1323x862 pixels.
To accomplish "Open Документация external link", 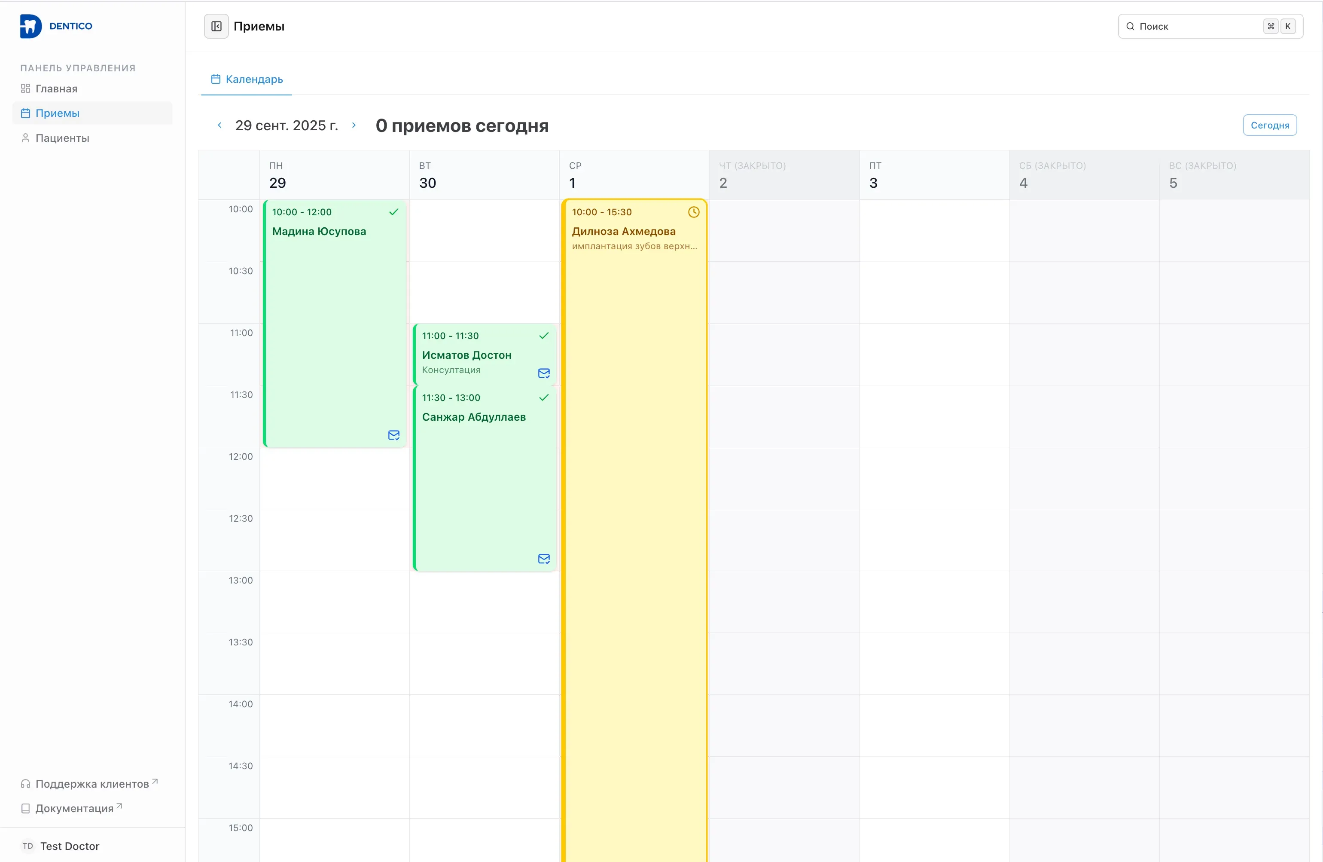I will pos(74,808).
